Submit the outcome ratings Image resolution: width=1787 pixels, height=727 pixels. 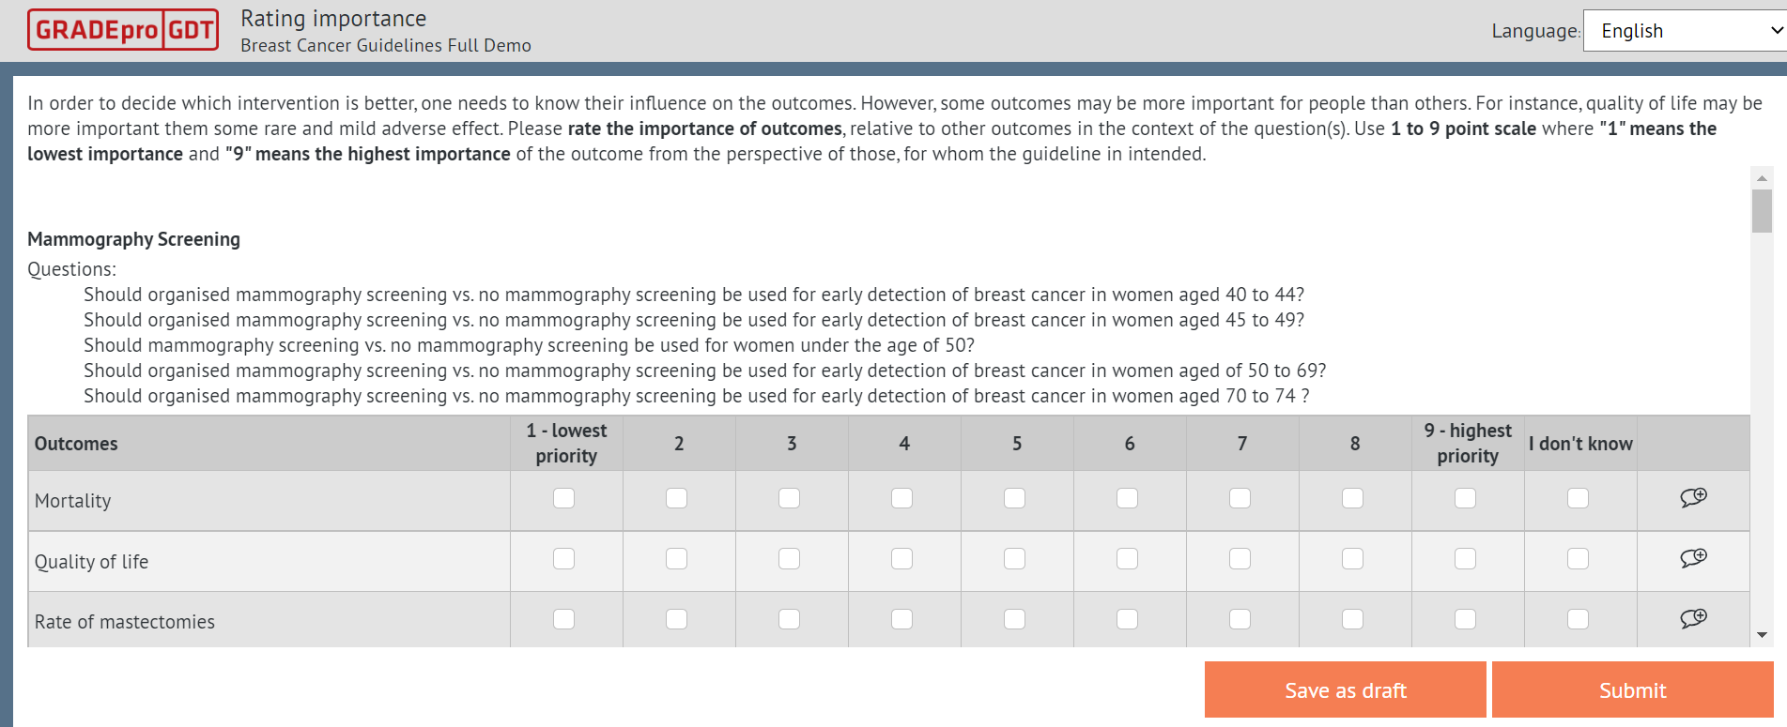click(1632, 689)
